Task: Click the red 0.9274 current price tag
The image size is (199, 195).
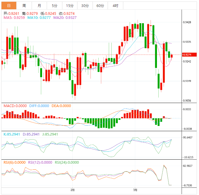Action: (189, 55)
